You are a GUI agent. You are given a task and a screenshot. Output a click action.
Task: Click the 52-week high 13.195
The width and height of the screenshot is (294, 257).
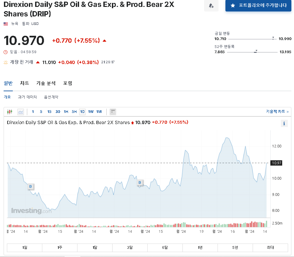[x=285, y=52]
